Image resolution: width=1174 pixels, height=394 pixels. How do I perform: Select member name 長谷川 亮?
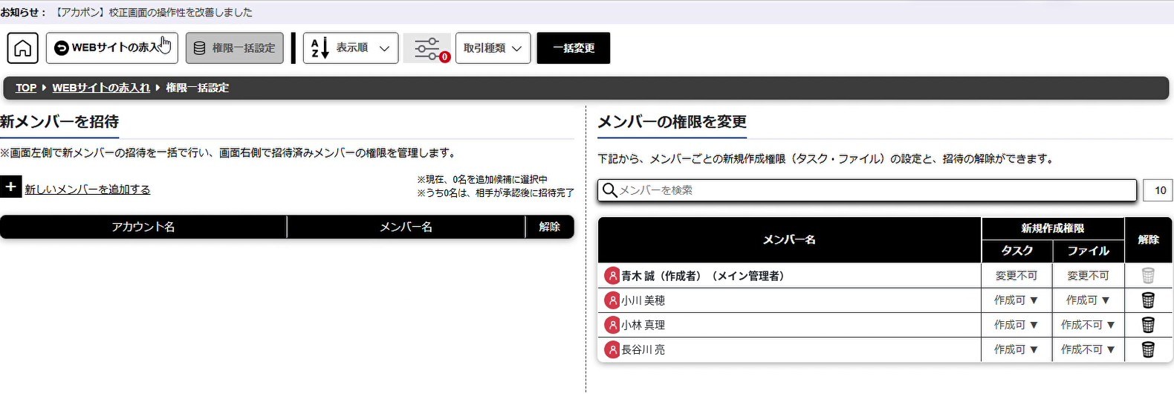coord(643,349)
